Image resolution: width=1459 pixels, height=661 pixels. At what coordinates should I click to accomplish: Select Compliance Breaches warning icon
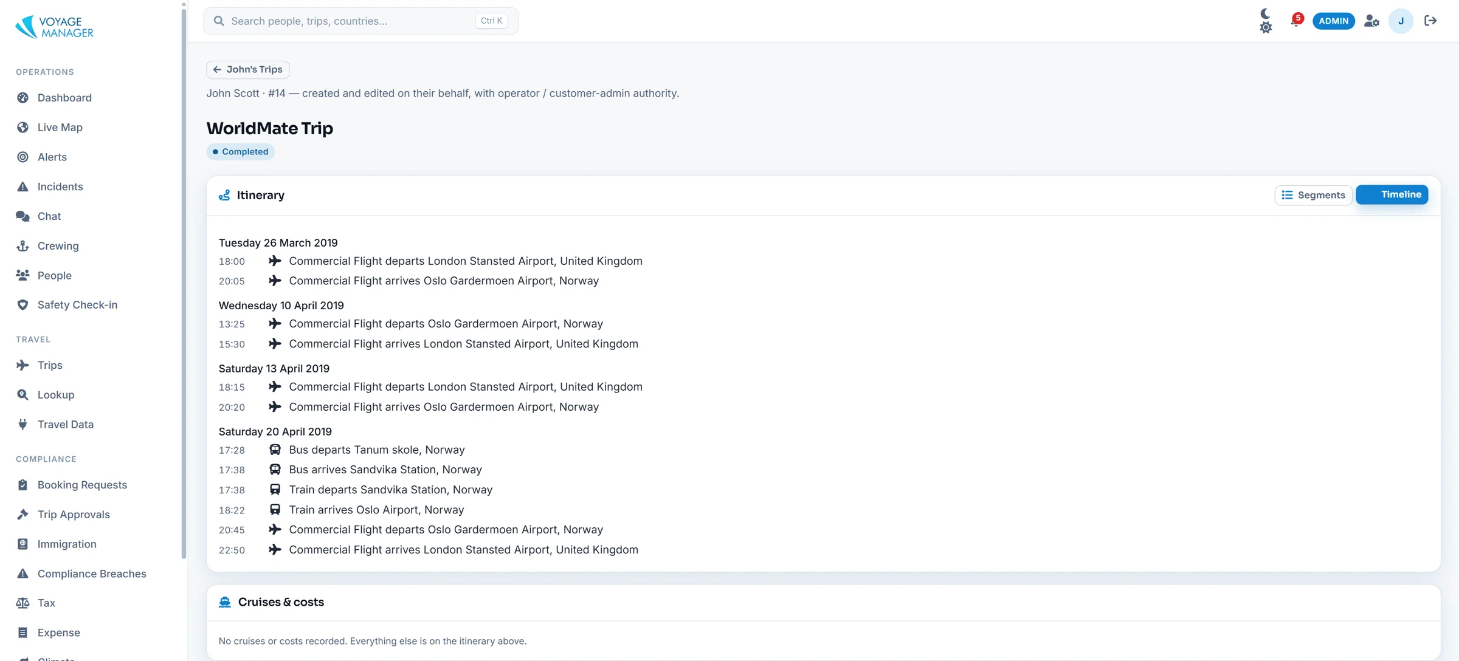22,574
